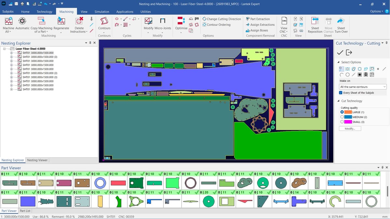
Task: Confirm with the Cut Technology checkmark icon
Action: point(340,53)
